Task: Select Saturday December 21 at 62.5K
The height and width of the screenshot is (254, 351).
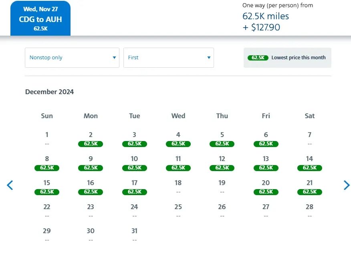Action: tap(309, 187)
